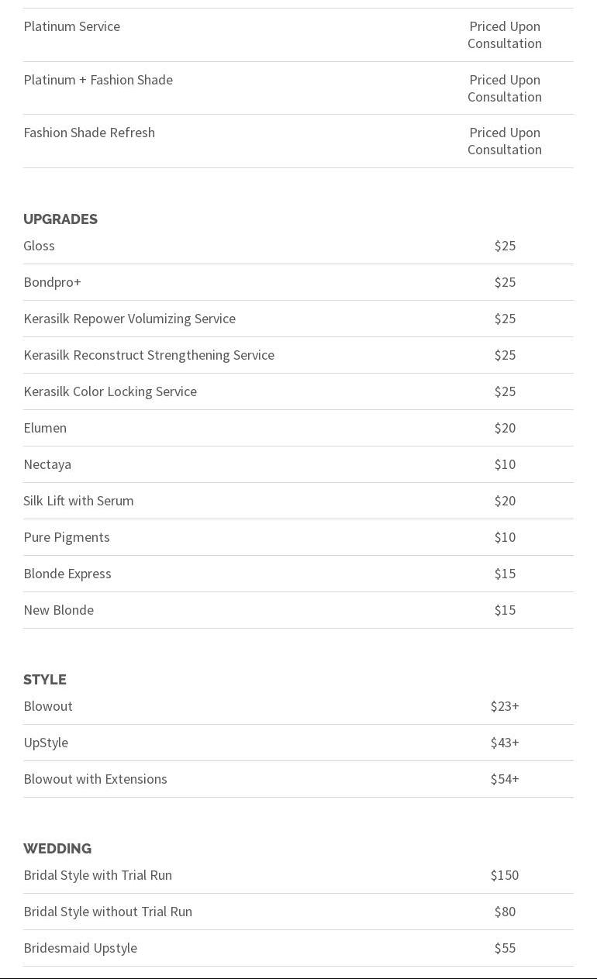Click the WEDDING section heading
The image size is (597, 979).
[57, 849]
